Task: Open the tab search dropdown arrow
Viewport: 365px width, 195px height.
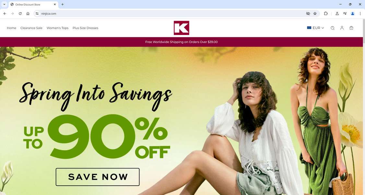Action: 4,5
